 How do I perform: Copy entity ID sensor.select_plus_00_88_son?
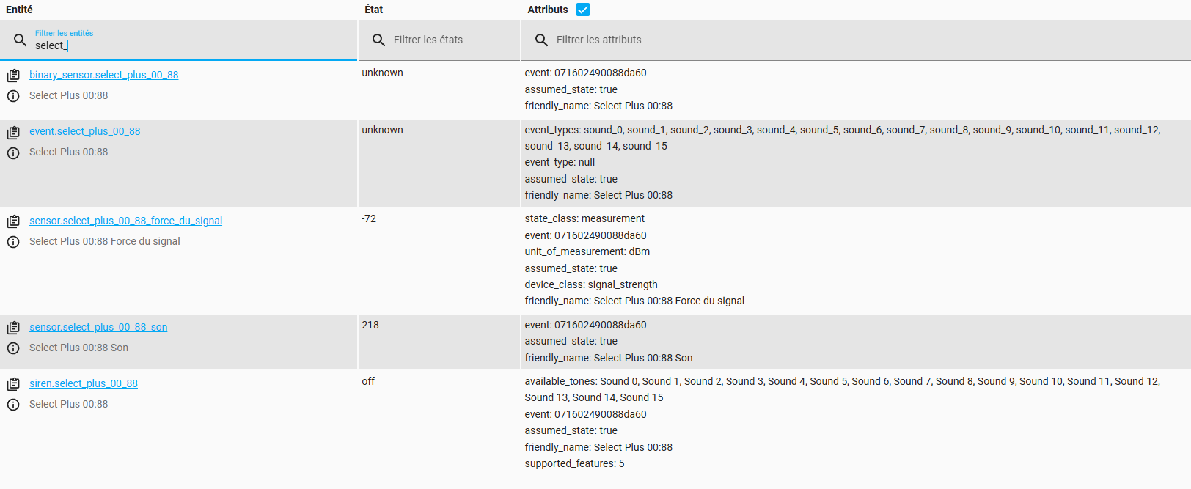tap(13, 328)
